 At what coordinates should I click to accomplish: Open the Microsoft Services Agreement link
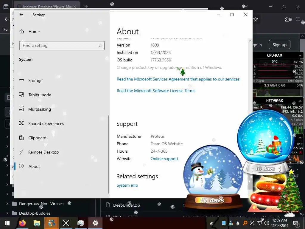178,79
